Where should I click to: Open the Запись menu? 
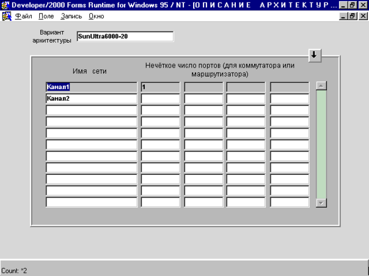pyautogui.click(x=71, y=16)
